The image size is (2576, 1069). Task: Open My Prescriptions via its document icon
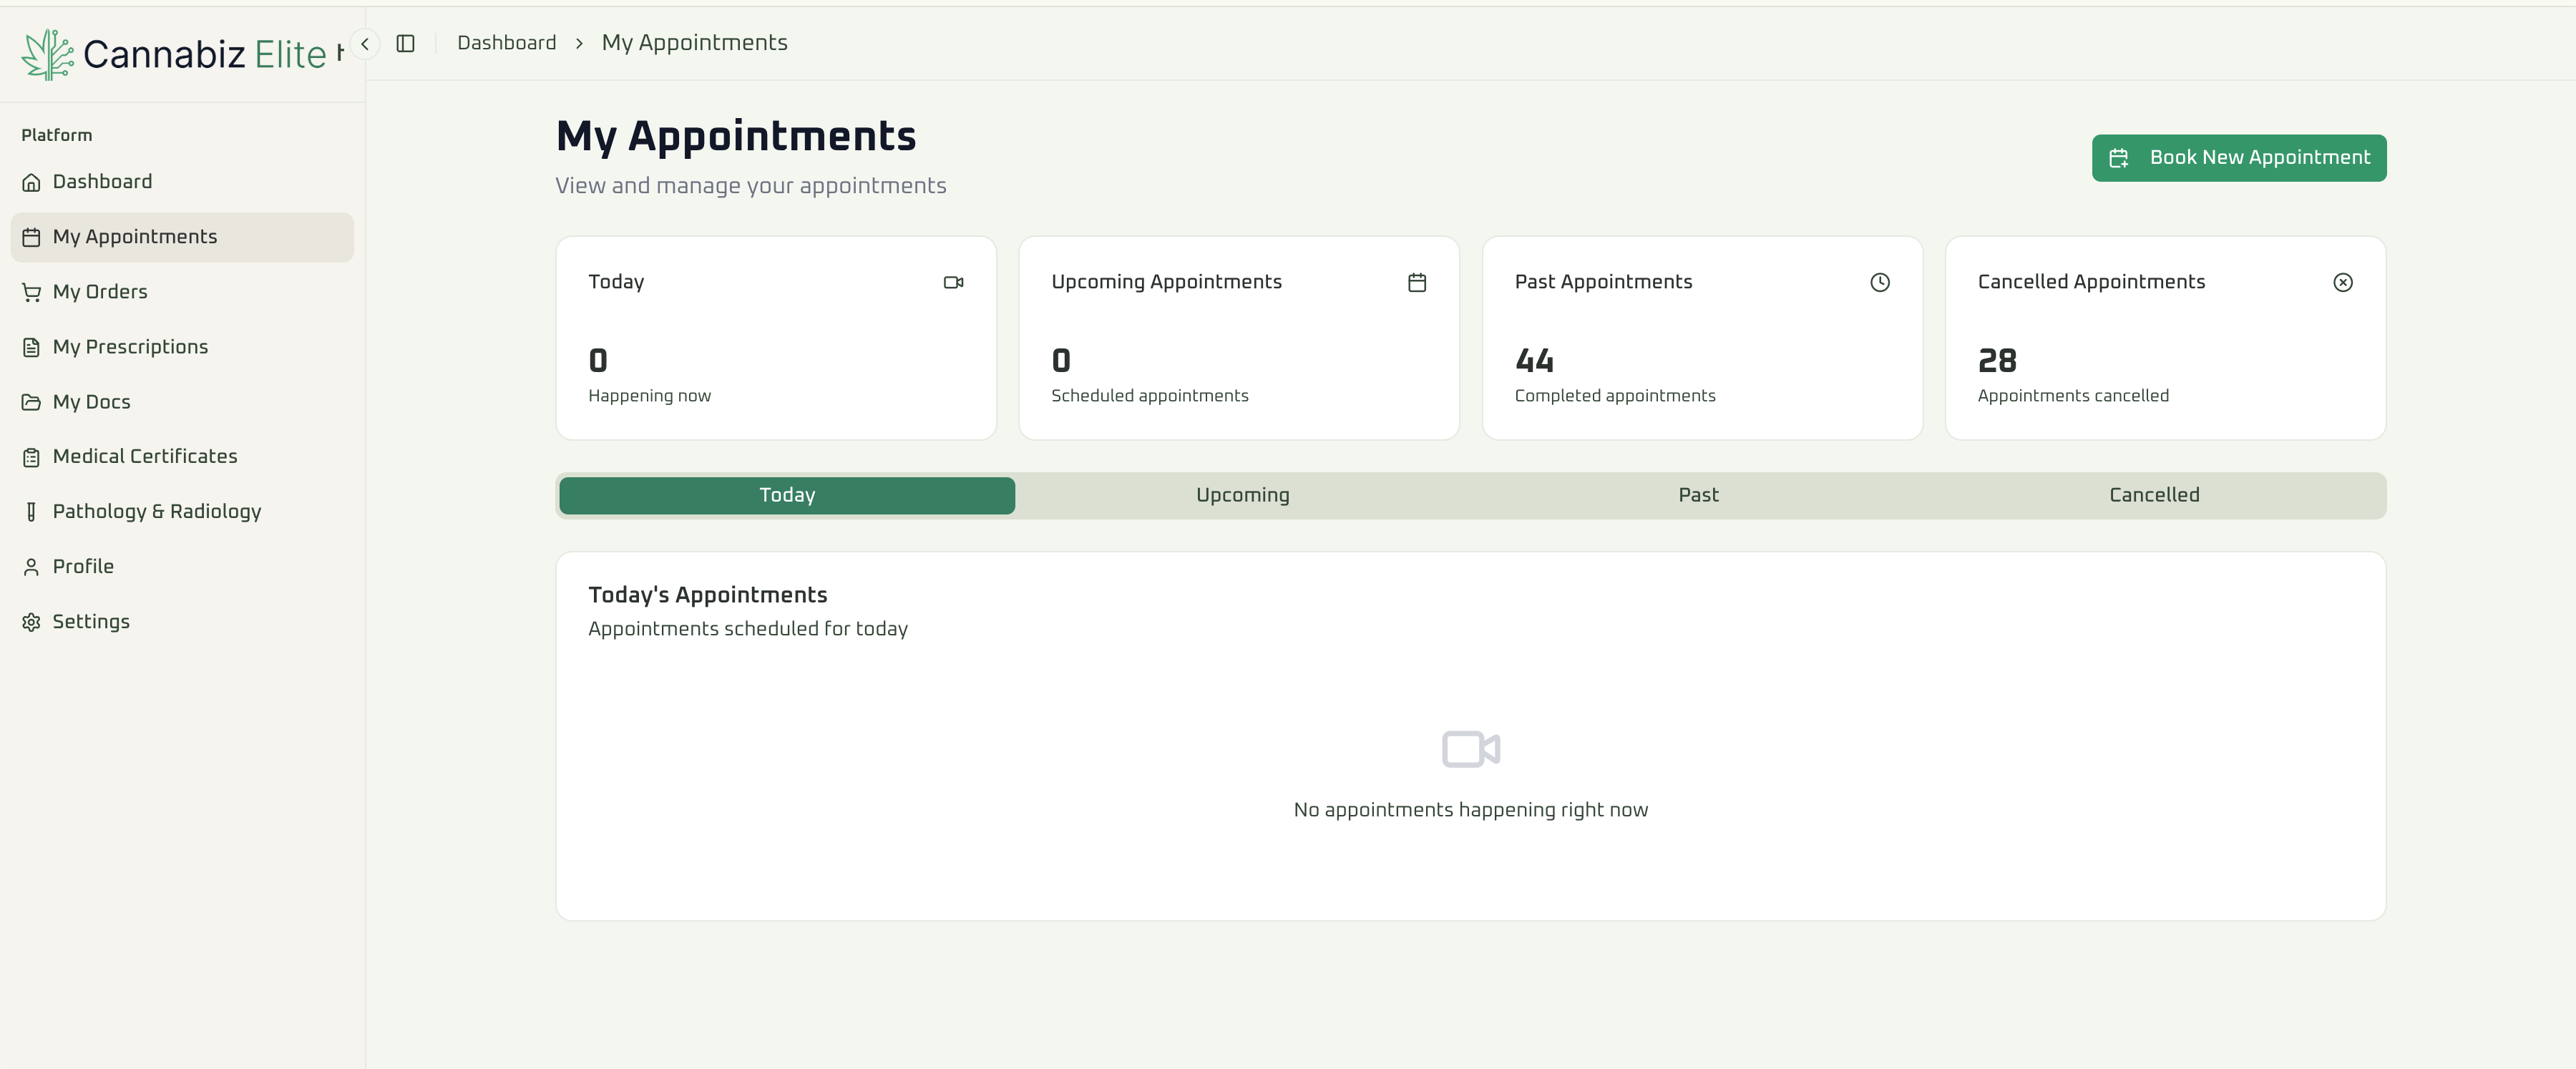pos(32,346)
